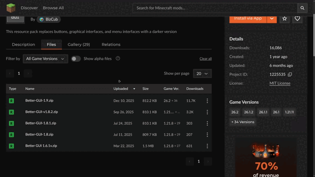The height and width of the screenshot is (177, 315).
Task: Select the Files tab
Action: tap(51, 45)
